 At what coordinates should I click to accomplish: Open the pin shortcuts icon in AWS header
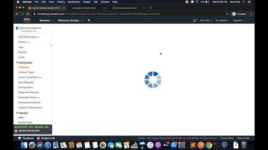click(89, 20)
